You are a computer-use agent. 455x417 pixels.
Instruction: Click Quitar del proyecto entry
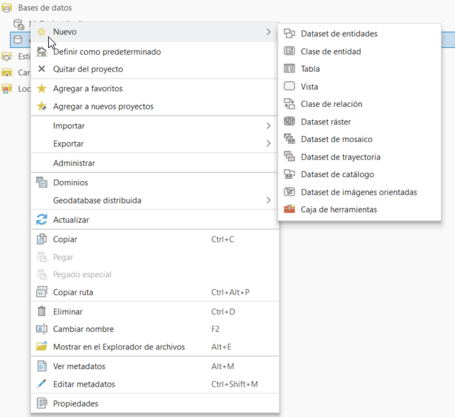coord(88,69)
